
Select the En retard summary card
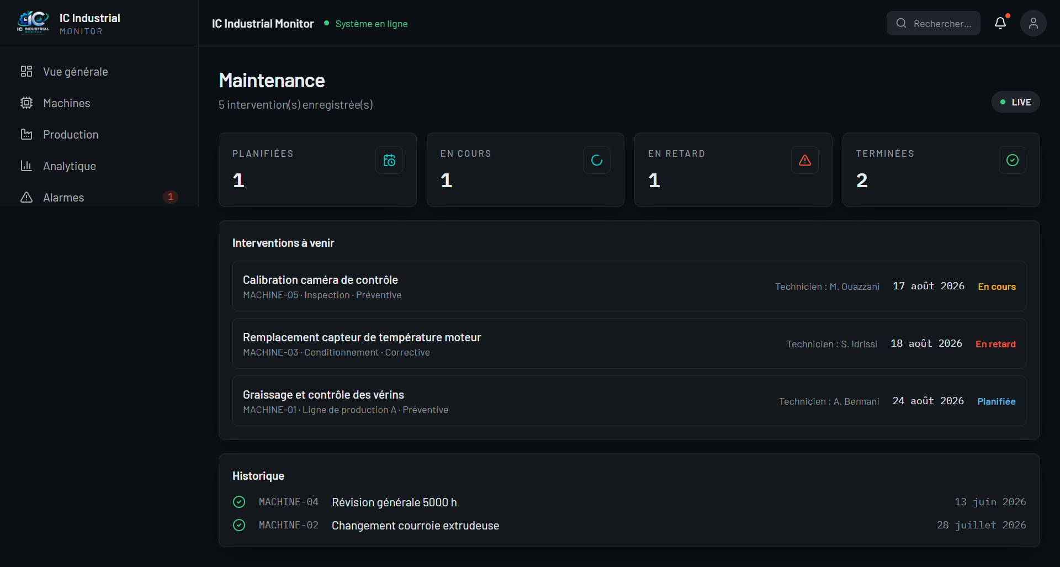[x=733, y=170]
